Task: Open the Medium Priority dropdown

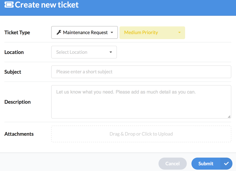Action: click(152, 33)
